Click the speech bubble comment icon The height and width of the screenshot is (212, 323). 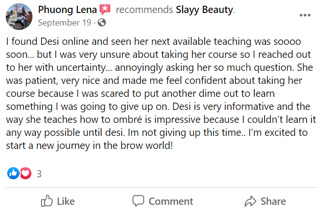pyautogui.click(x=138, y=201)
